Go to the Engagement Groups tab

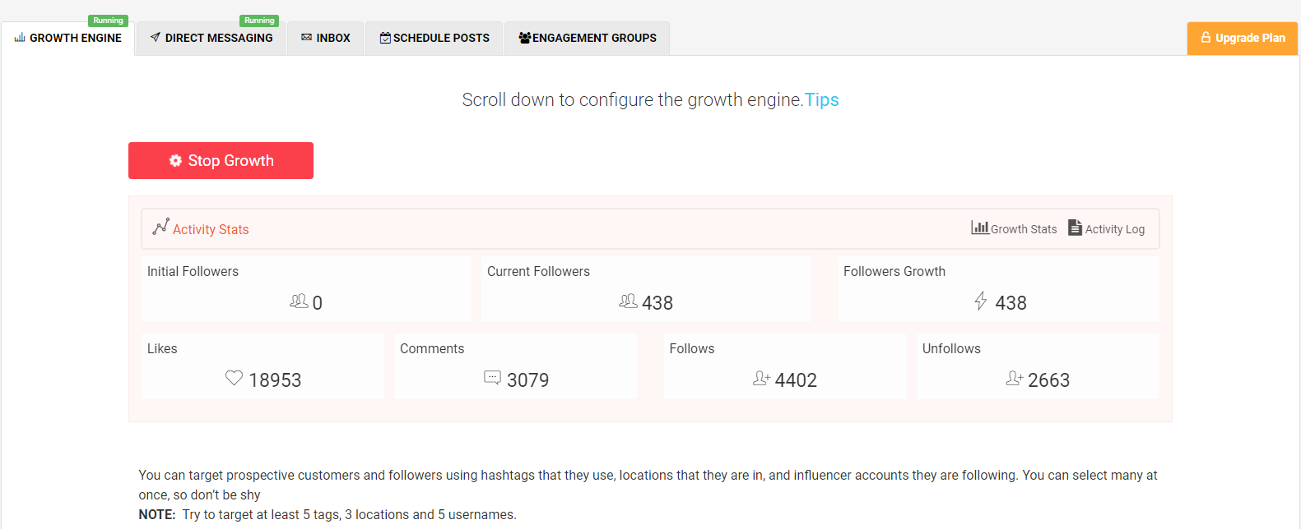click(x=587, y=38)
